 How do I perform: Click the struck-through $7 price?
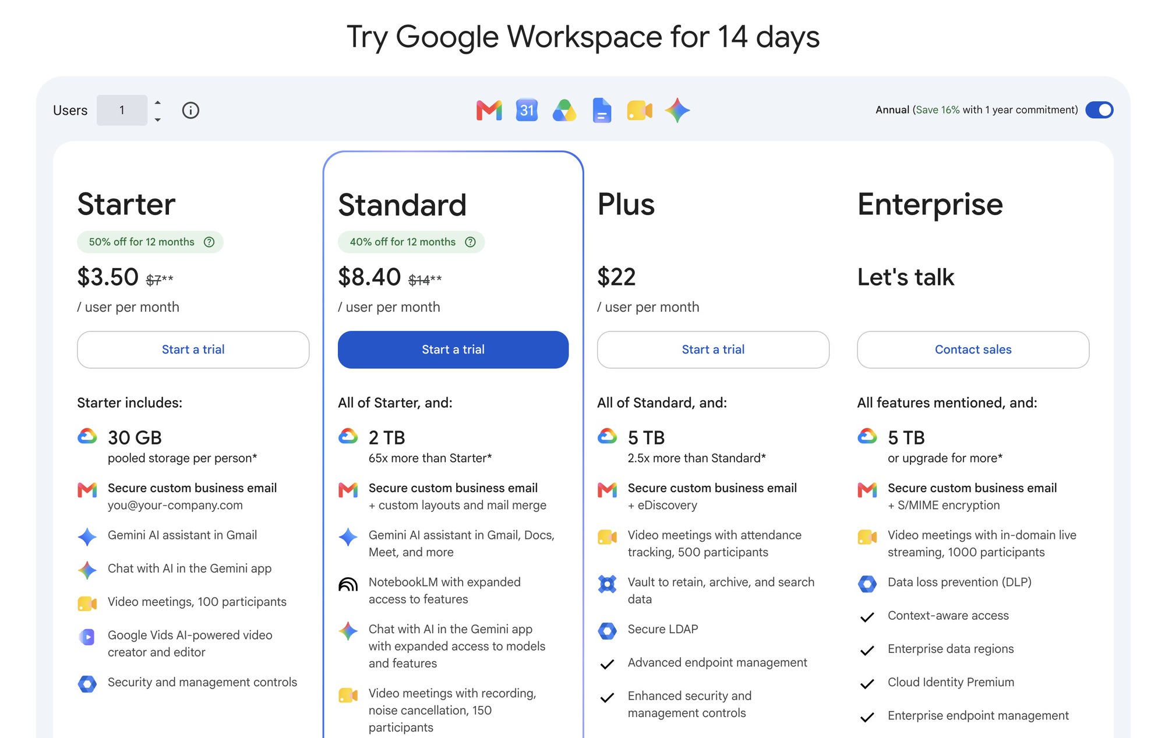pos(153,280)
